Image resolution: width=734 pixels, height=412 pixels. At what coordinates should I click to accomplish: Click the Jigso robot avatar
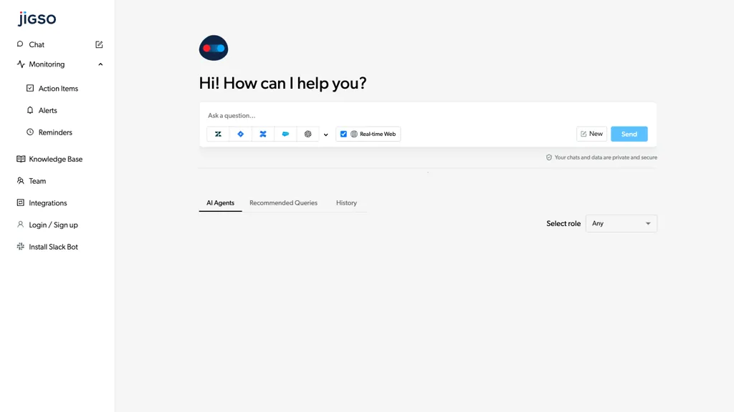(x=214, y=48)
